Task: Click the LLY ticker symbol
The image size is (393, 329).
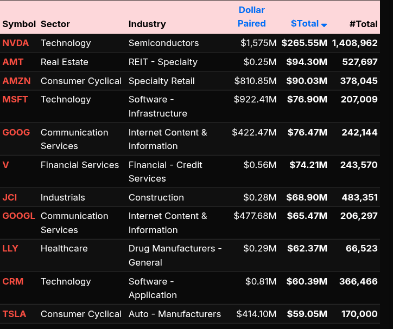Action: pyautogui.click(x=10, y=248)
